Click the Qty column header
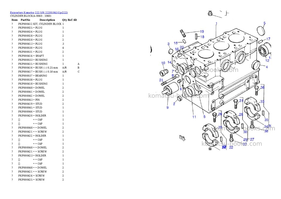 (64, 20)
